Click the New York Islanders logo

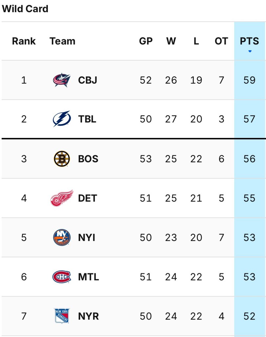point(62,237)
